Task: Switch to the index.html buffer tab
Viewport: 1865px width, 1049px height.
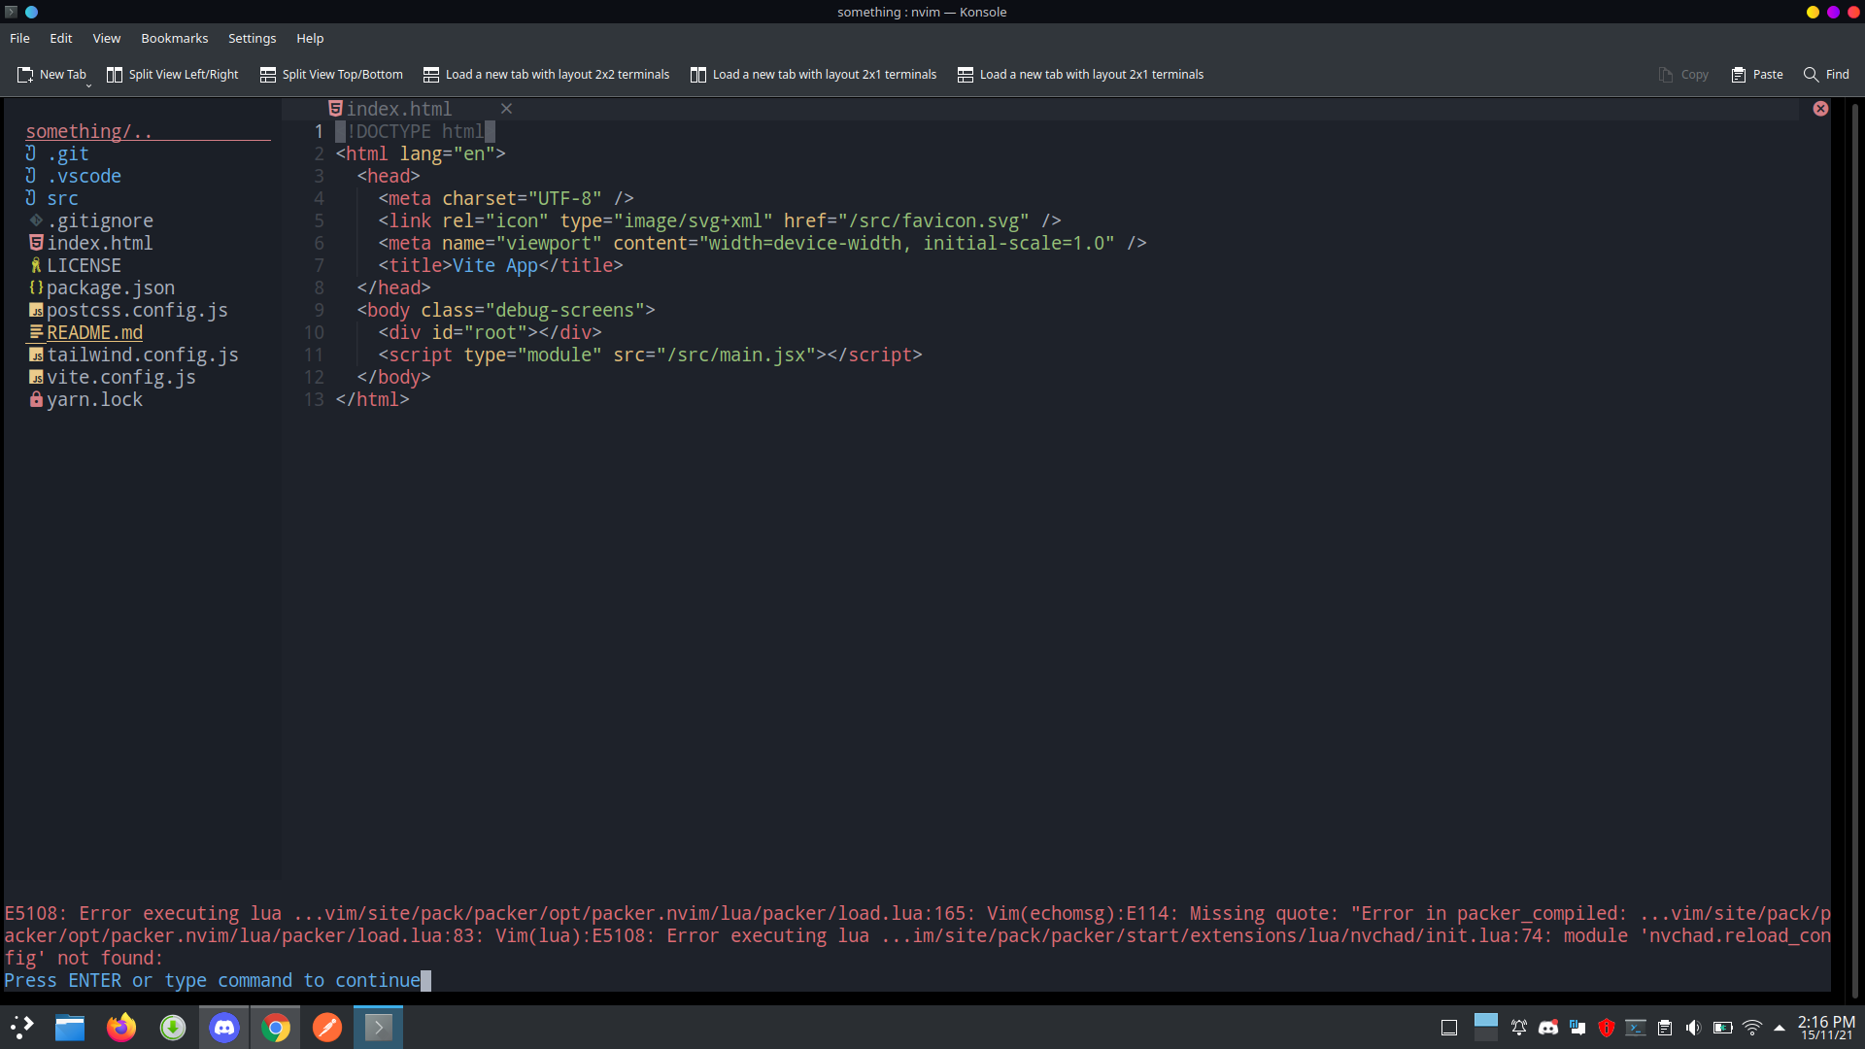Action: [399, 109]
